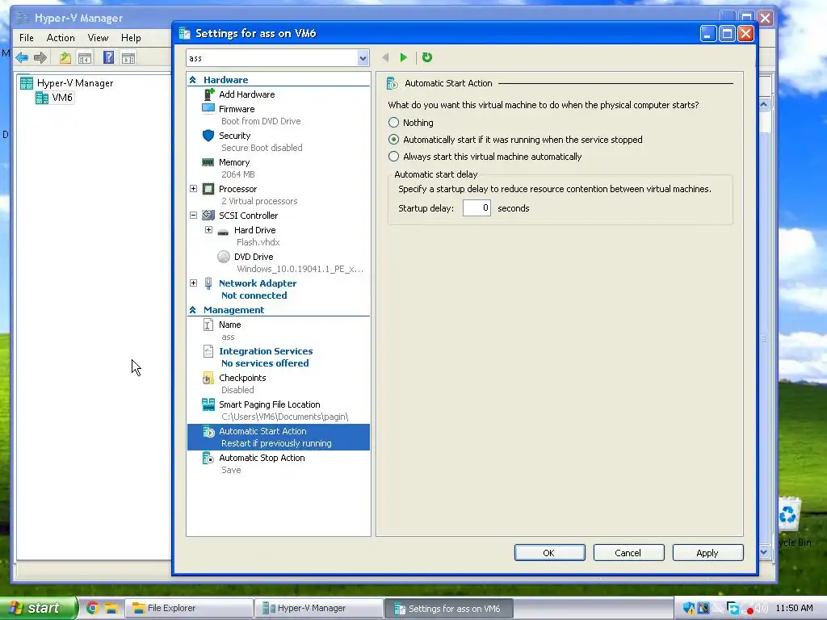This screenshot has height=620, width=827.
Task: Click the Add Hardware icon
Action: (209, 94)
